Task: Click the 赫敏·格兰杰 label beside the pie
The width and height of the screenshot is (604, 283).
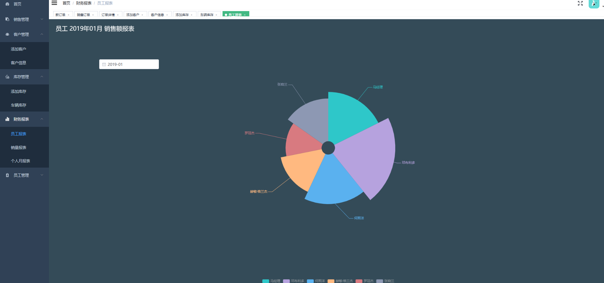Action: (259, 191)
